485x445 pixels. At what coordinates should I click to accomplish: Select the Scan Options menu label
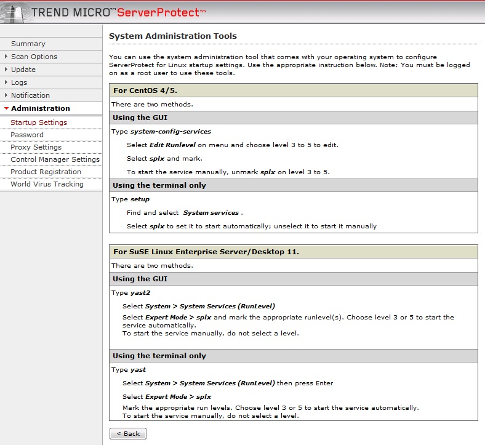pos(34,57)
